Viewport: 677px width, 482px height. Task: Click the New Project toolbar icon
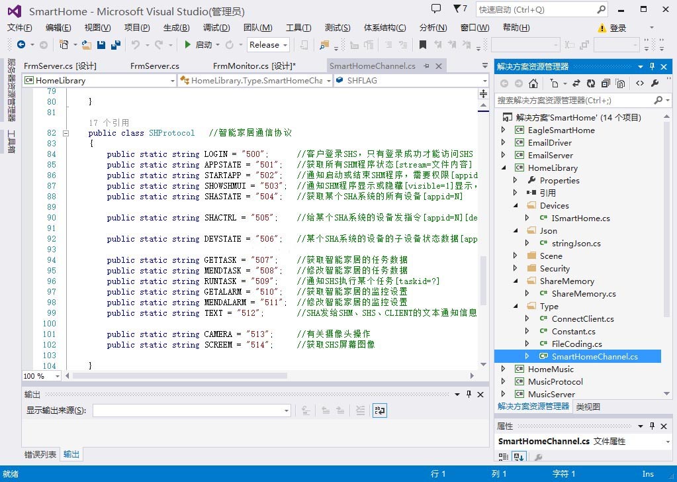point(64,44)
